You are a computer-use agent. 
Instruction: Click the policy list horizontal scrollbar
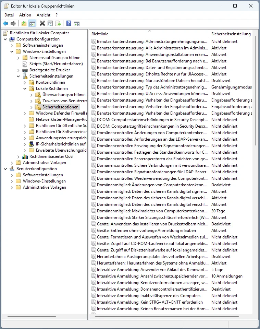pyautogui.click(x=167, y=317)
